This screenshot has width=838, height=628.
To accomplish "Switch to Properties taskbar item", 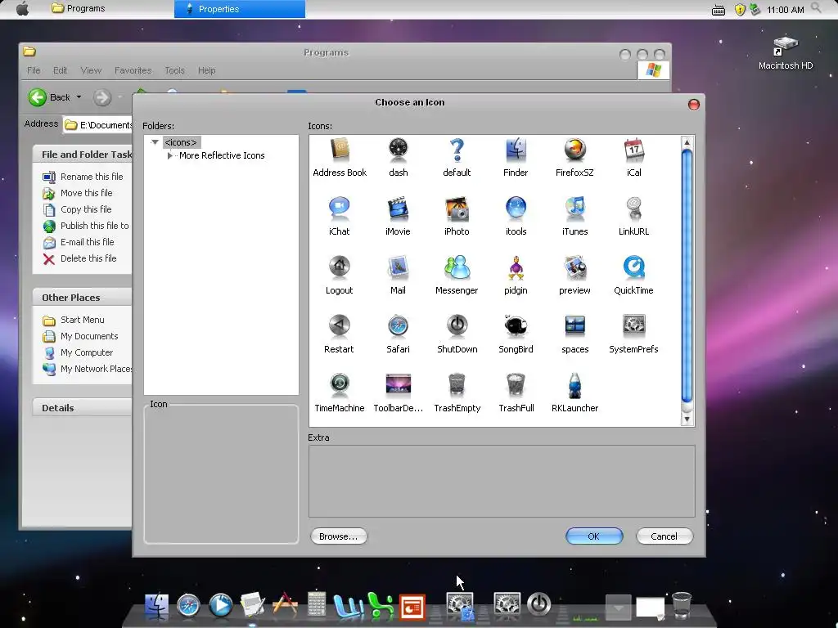I will pos(240,9).
